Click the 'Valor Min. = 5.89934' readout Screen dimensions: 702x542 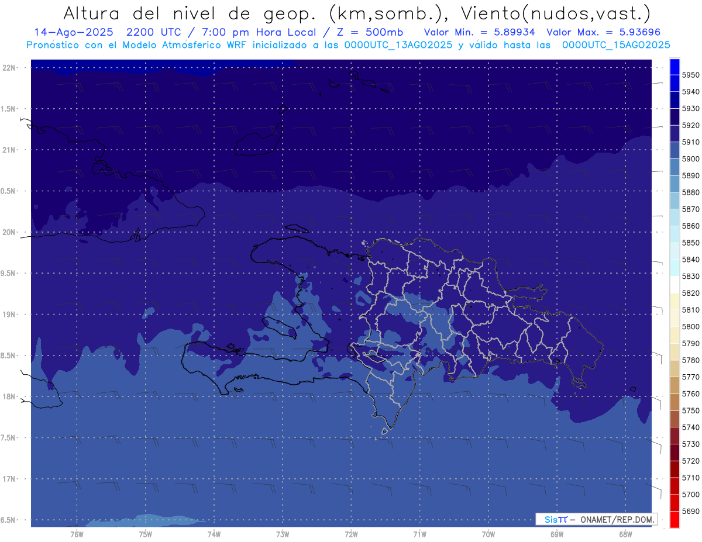[x=480, y=32]
